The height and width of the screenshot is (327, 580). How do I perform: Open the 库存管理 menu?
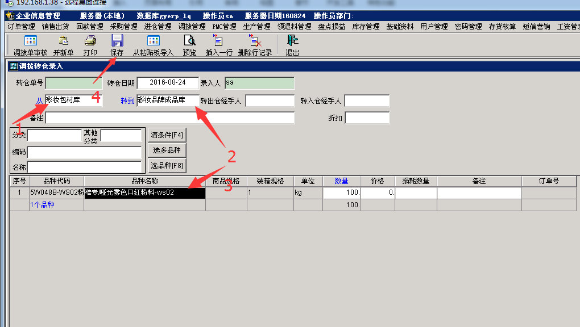(366, 26)
